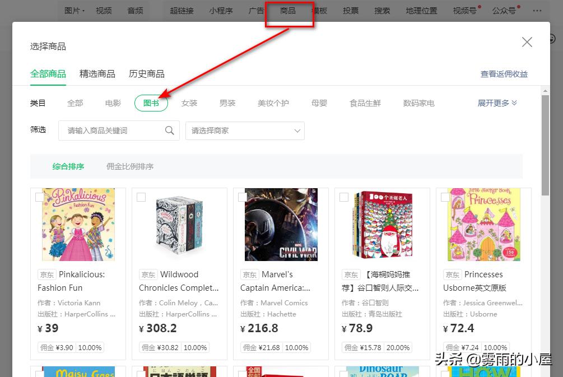Choose the 图书 category filter

coord(151,103)
